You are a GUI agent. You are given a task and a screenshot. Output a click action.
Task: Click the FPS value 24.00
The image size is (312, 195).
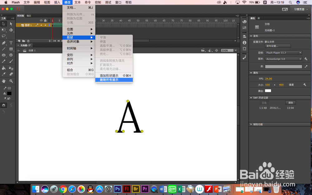[269, 79]
